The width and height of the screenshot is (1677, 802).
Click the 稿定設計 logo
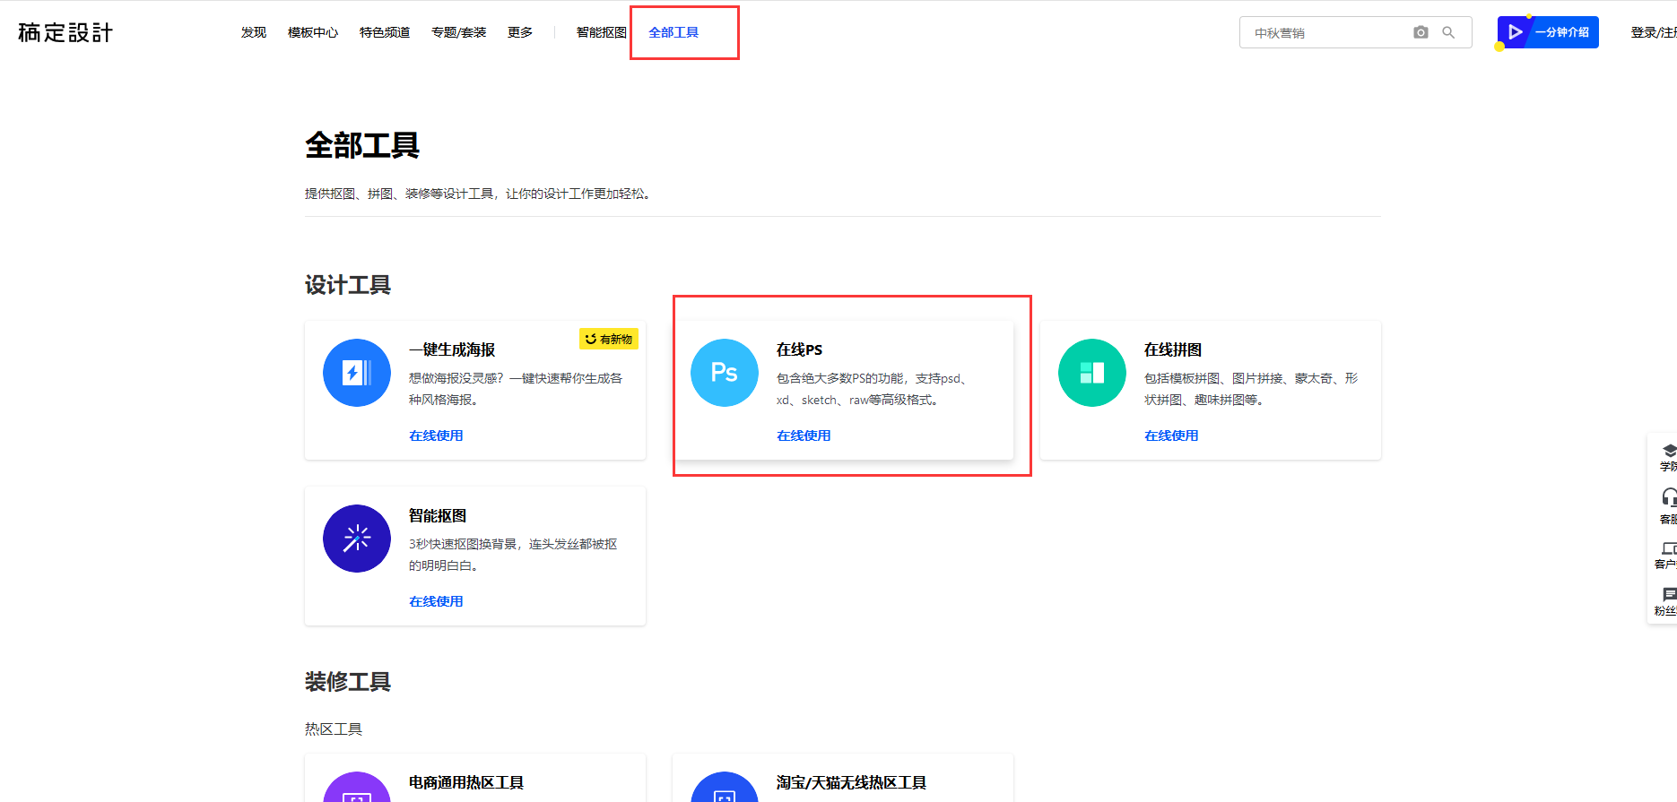(65, 33)
